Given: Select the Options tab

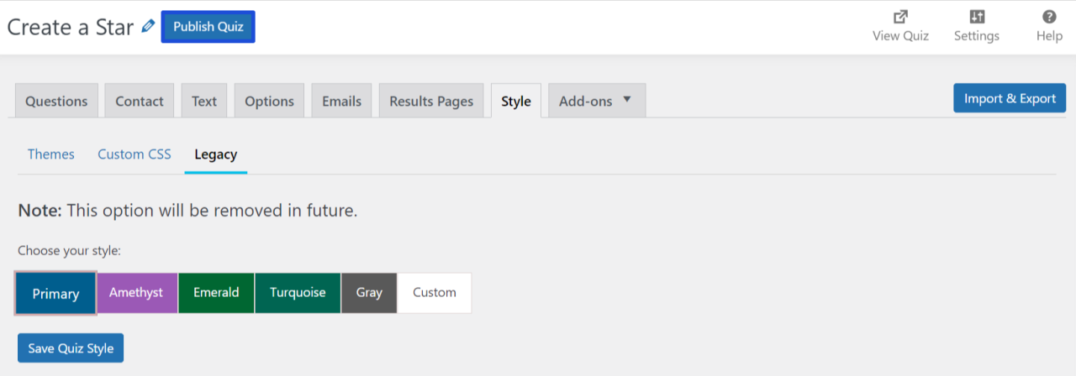Looking at the screenshot, I should tap(269, 101).
